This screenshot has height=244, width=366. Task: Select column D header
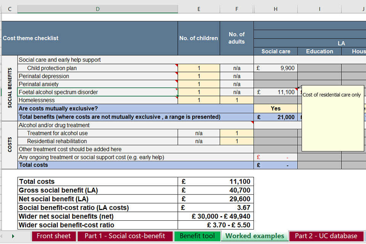[98, 9]
